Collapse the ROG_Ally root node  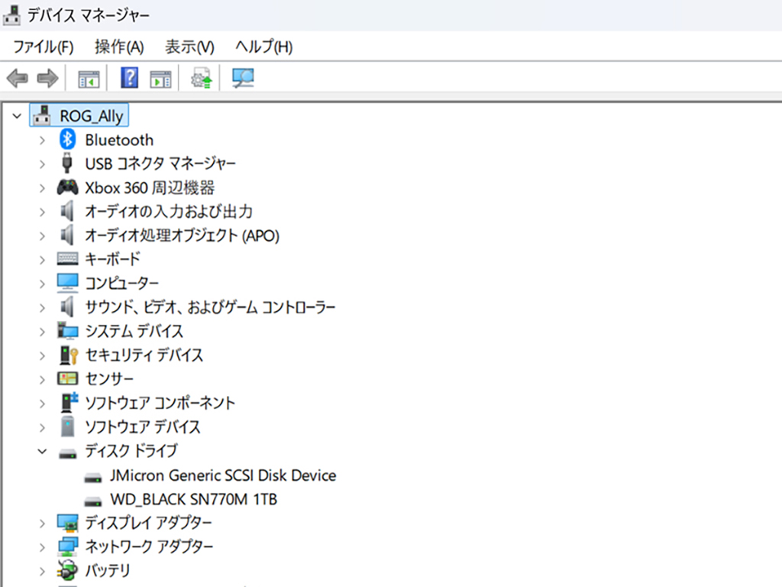[17, 116]
